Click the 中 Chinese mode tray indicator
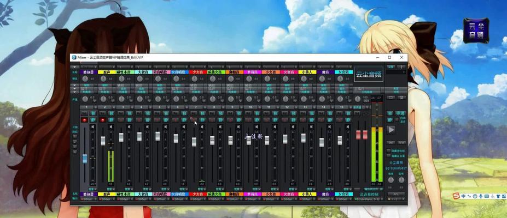Image resolution: width=507 pixels, height=218 pixels. [463, 196]
